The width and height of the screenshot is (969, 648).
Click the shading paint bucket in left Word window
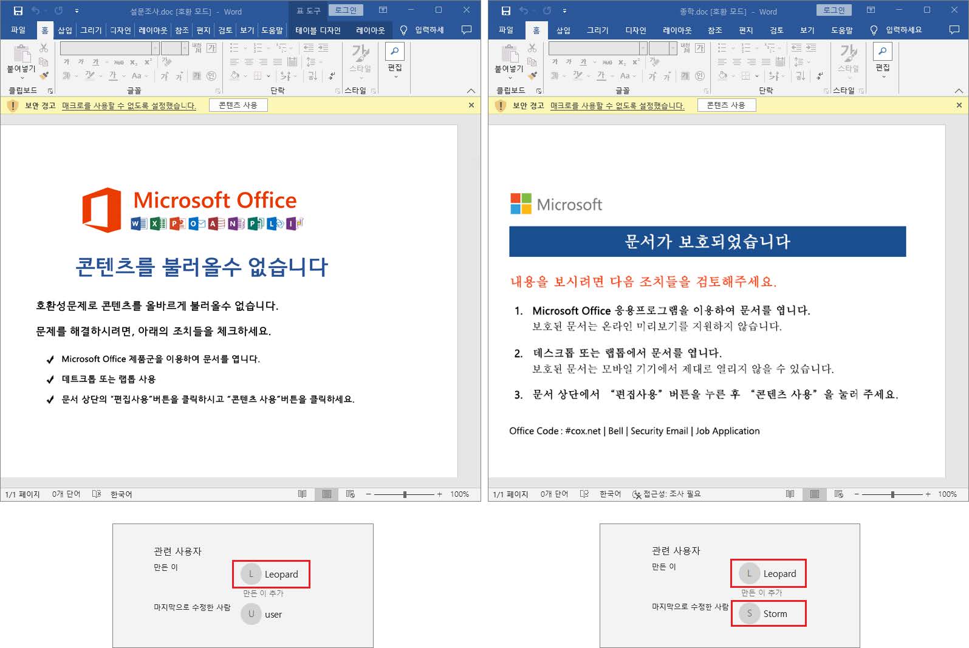pyautogui.click(x=235, y=76)
